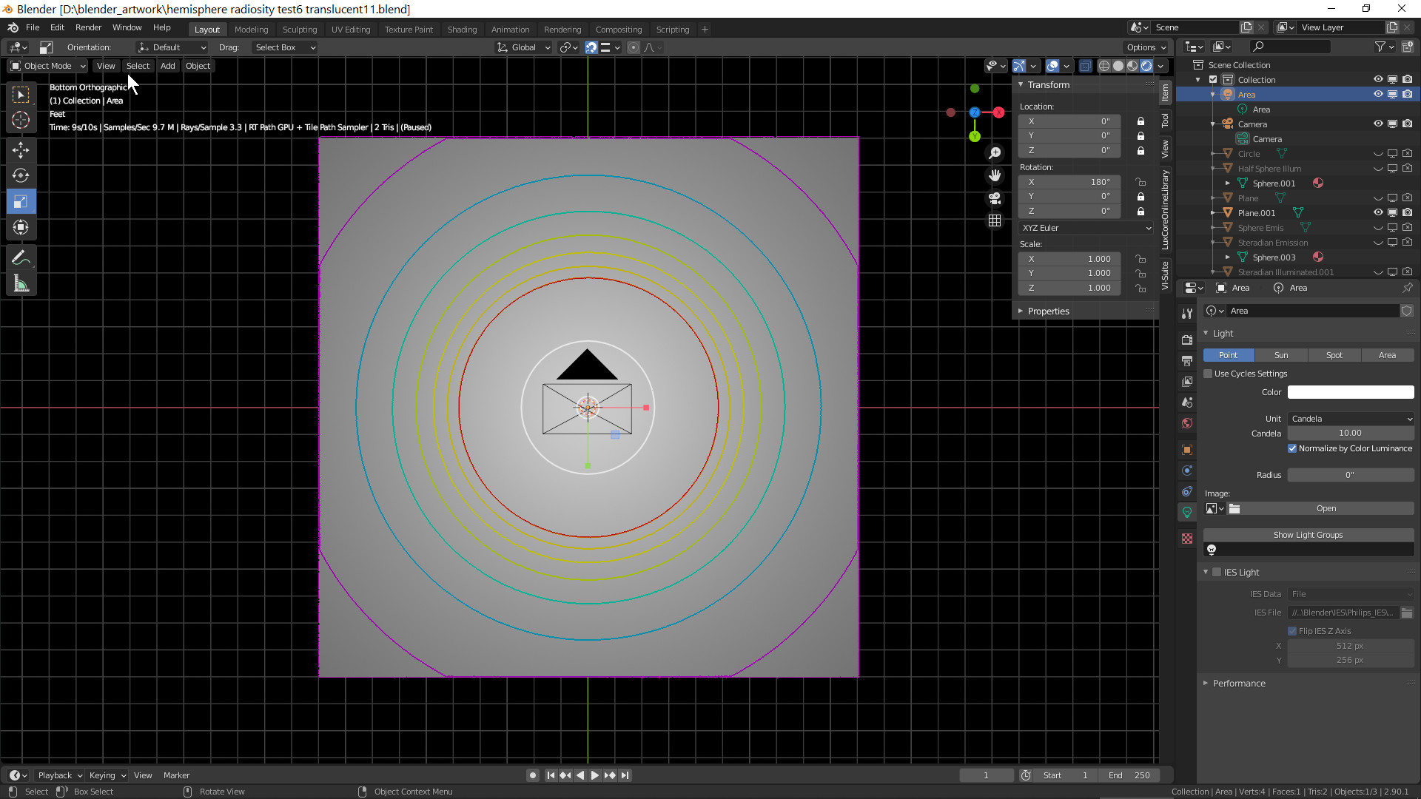This screenshot has width=1421, height=799.
Task: Open the Render menu
Action: coord(88,27)
